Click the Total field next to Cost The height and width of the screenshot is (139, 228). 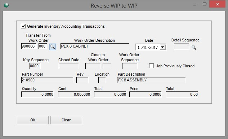point(110,94)
